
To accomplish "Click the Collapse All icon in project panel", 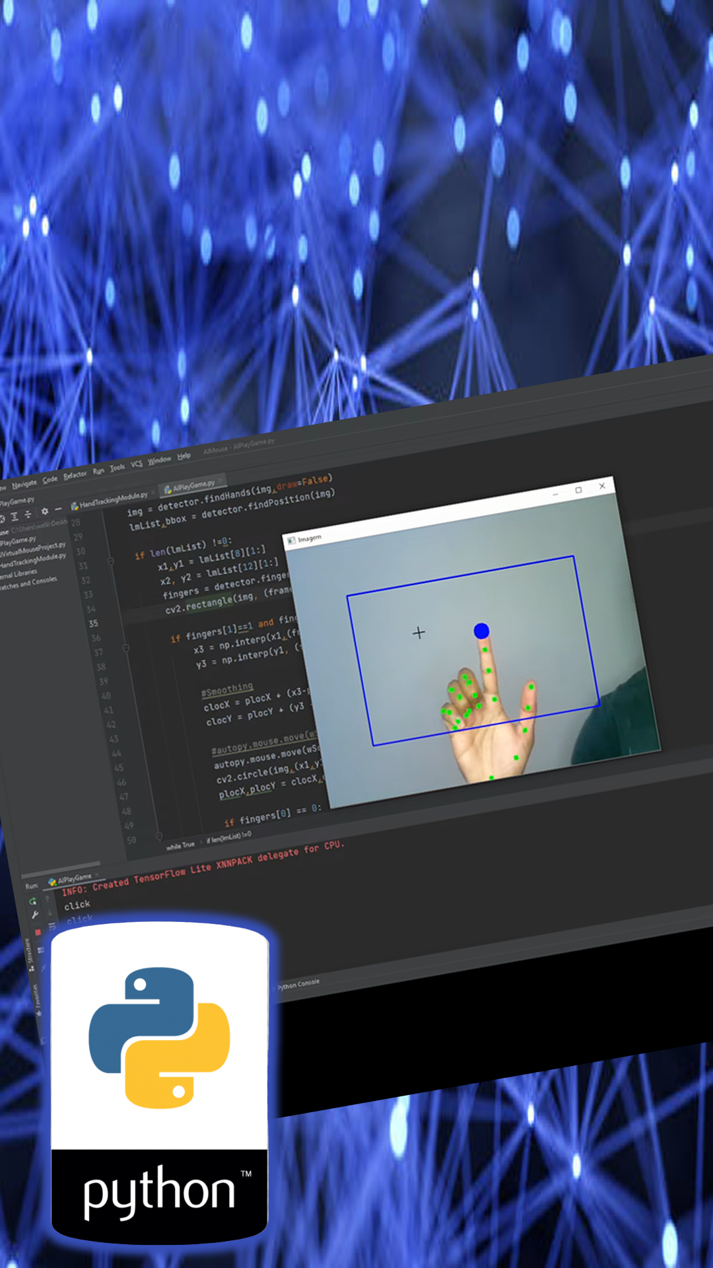I will pos(28,514).
